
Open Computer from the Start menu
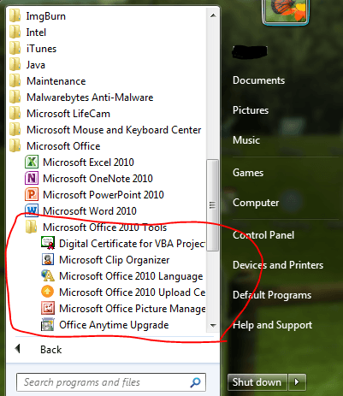(256, 203)
